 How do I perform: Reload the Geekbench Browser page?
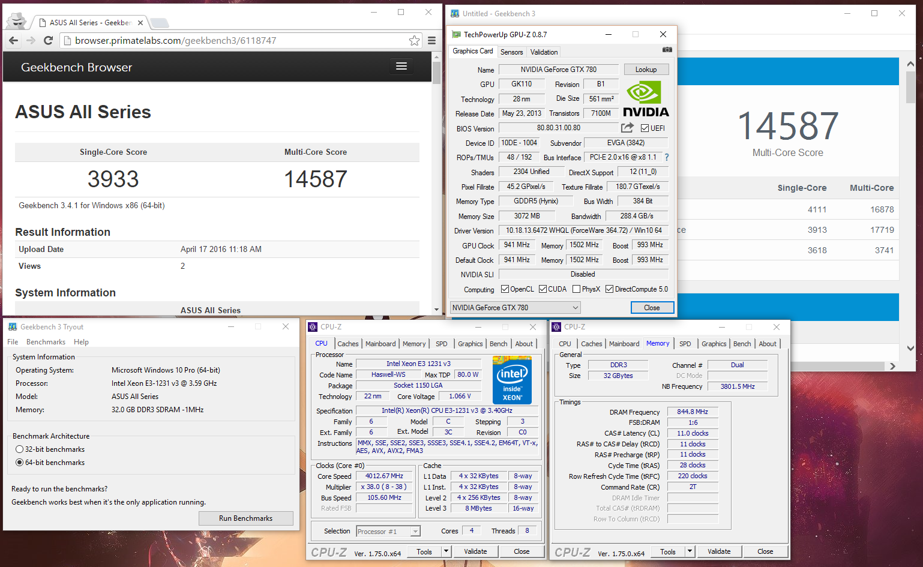pos(49,41)
